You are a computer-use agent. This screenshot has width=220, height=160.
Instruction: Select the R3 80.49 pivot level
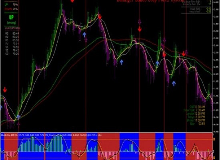click(x=12, y=34)
